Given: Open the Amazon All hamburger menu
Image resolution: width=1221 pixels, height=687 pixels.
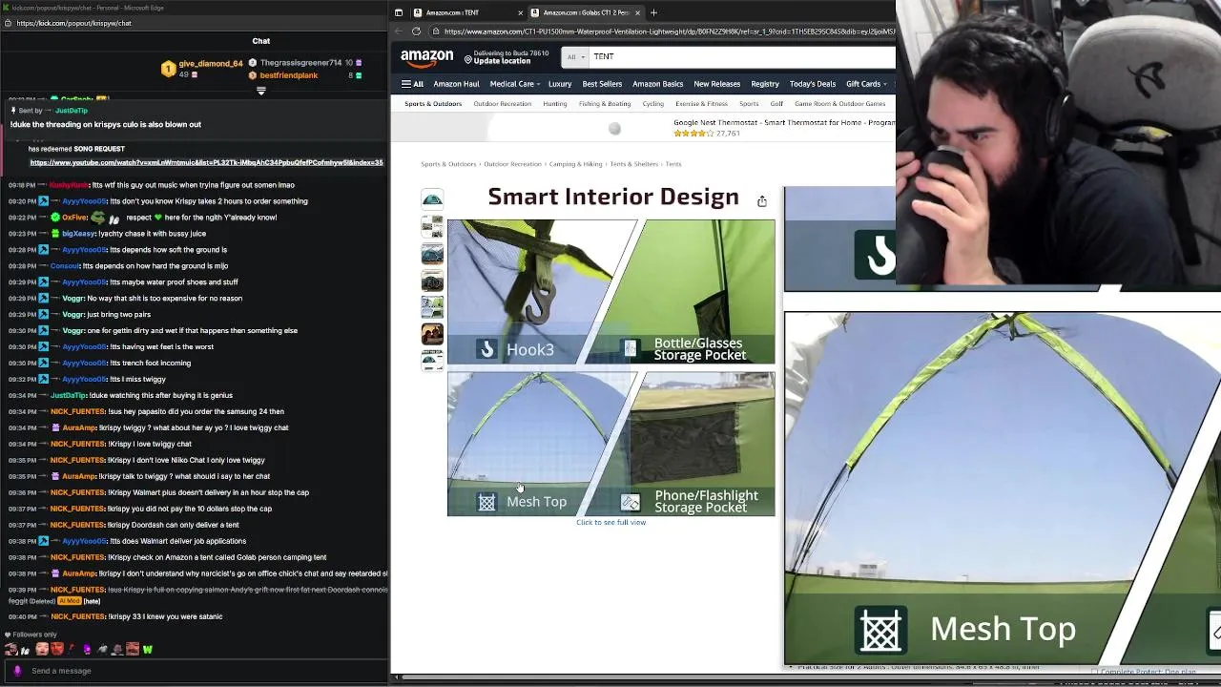Looking at the screenshot, I should (412, 84).
